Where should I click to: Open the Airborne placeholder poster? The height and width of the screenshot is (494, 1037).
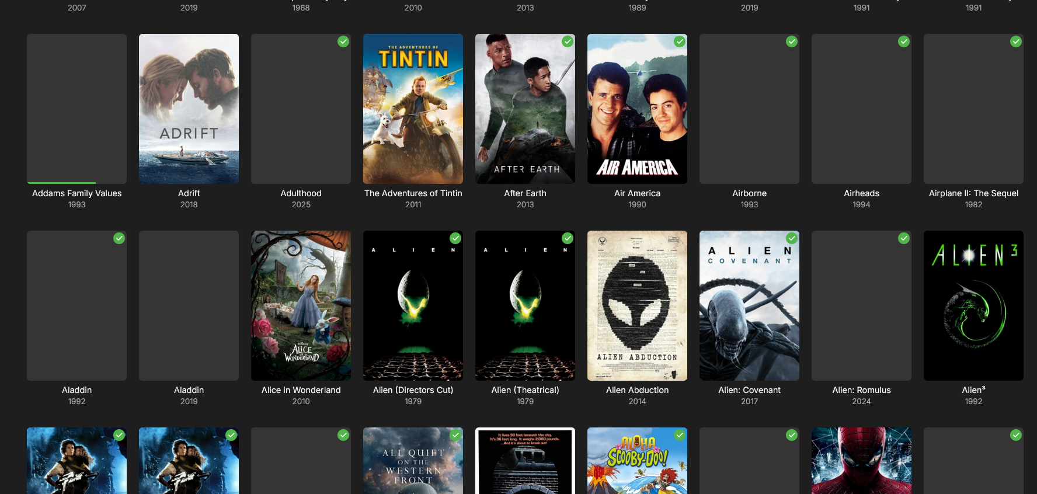749,109
